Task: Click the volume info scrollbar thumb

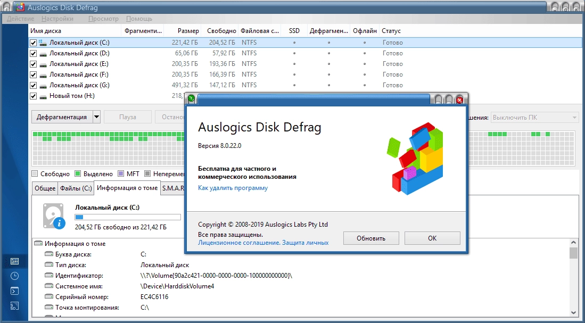Action: 573,253
